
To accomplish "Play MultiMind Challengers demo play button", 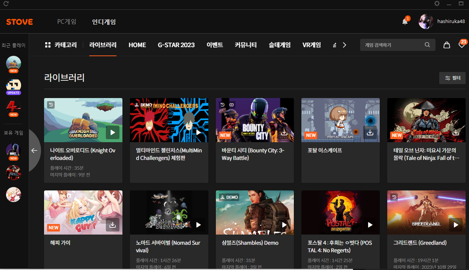I will point(199,132).
